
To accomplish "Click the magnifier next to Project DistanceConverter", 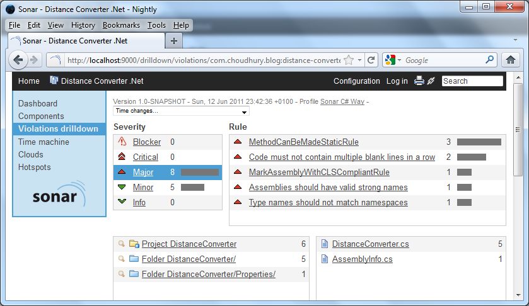I will click(121, 243).
